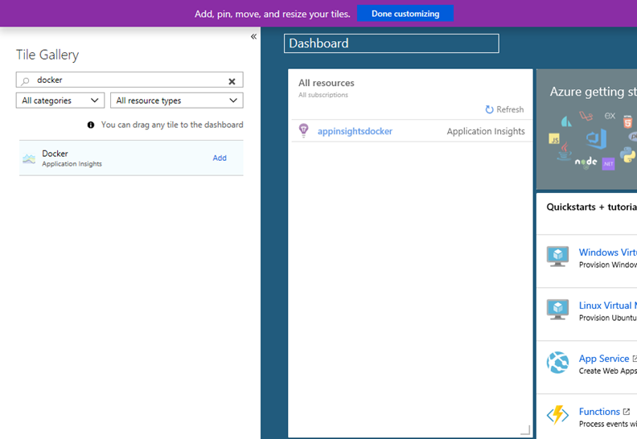This screenshot has width=637, height=439.
Task: Click Done customizing button
Action: point(405,14)
